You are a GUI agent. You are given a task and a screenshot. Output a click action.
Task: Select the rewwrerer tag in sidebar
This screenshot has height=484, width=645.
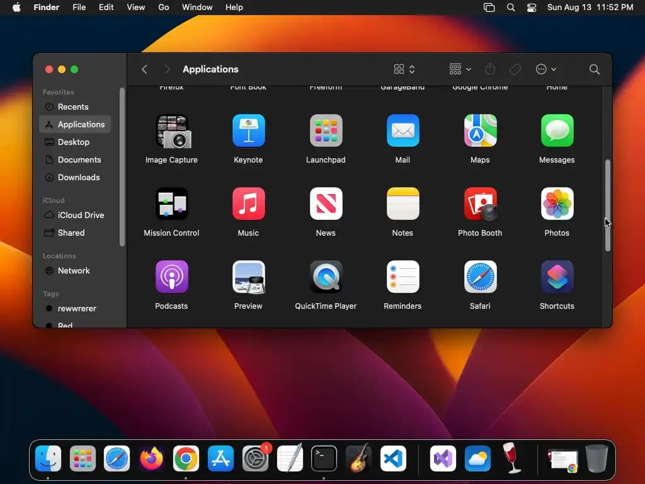pyautogui.click(x=75, y=309)
